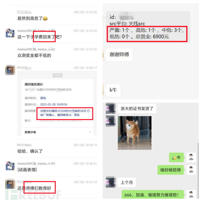Image resolution: width=202 pixels, height=202 pixels.
Task: Select the green 666 加油 message bubble
Action: (153, 194)
